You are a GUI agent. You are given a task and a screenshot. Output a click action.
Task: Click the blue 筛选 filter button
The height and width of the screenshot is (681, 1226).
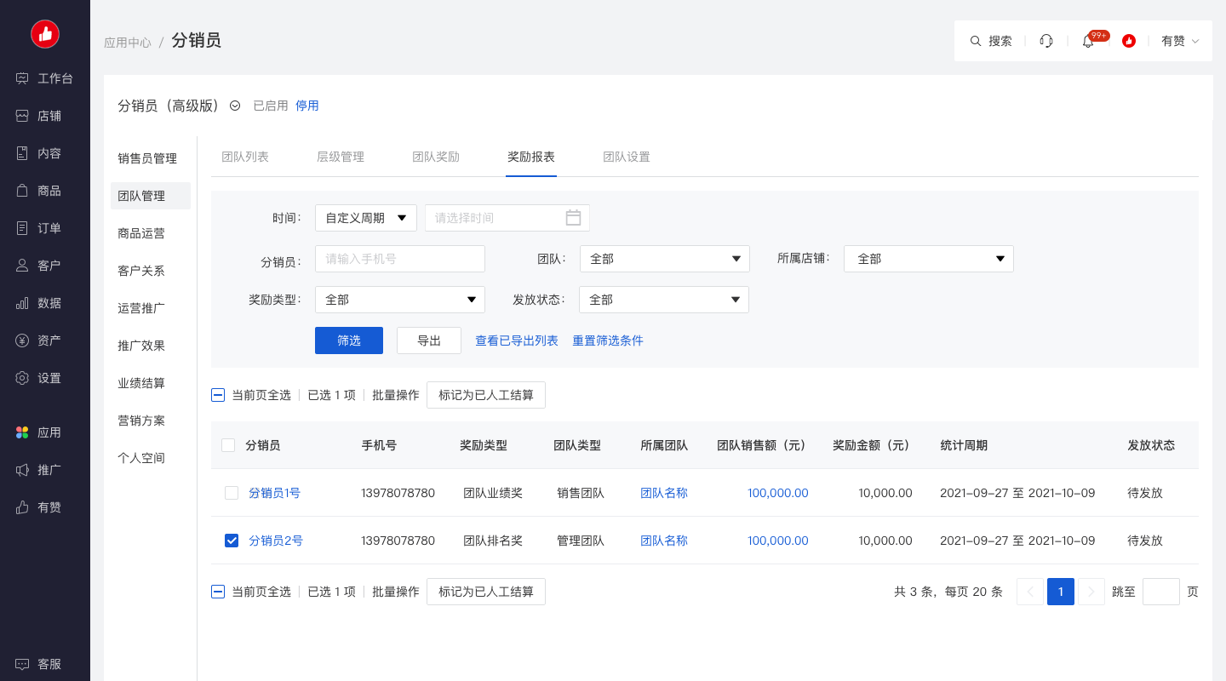point(349,340)
